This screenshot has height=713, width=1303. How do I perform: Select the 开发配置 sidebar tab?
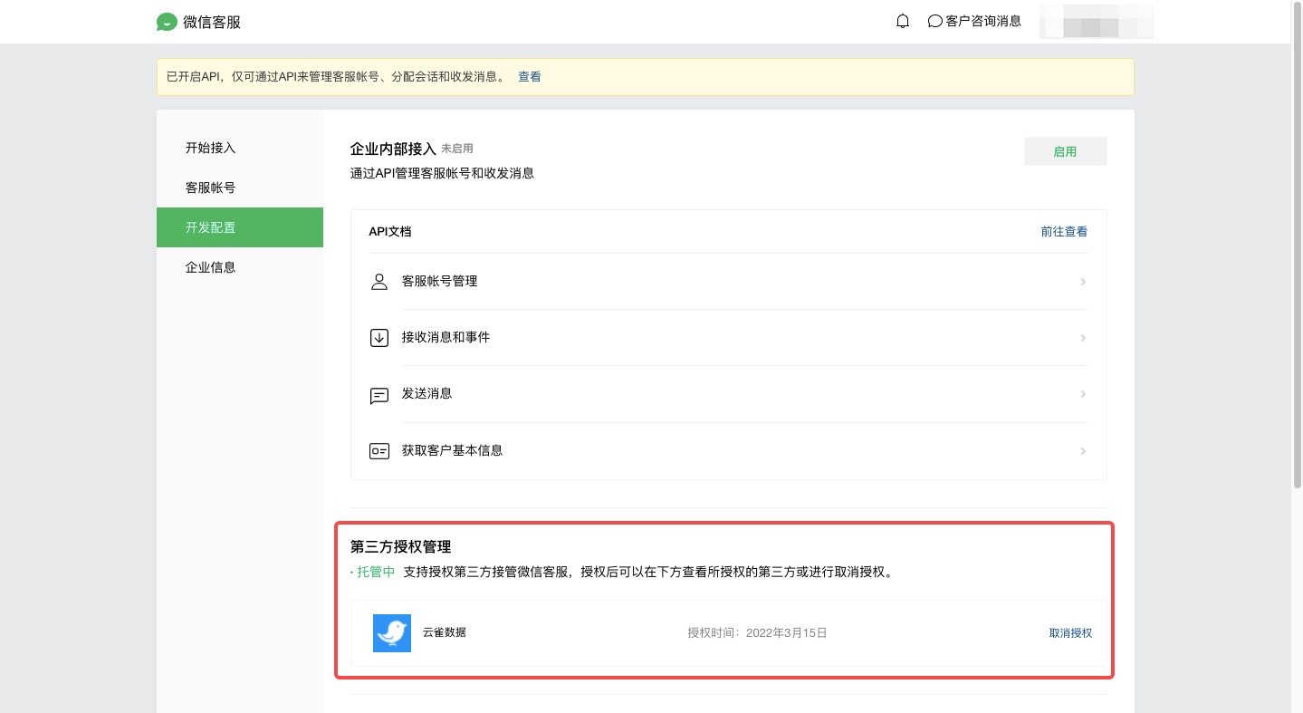click(210, 227)
